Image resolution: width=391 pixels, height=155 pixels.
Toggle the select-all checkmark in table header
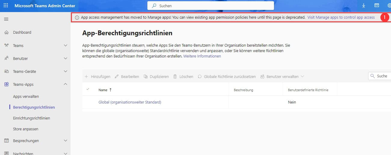pyautogui.click(x=88, y=89)
